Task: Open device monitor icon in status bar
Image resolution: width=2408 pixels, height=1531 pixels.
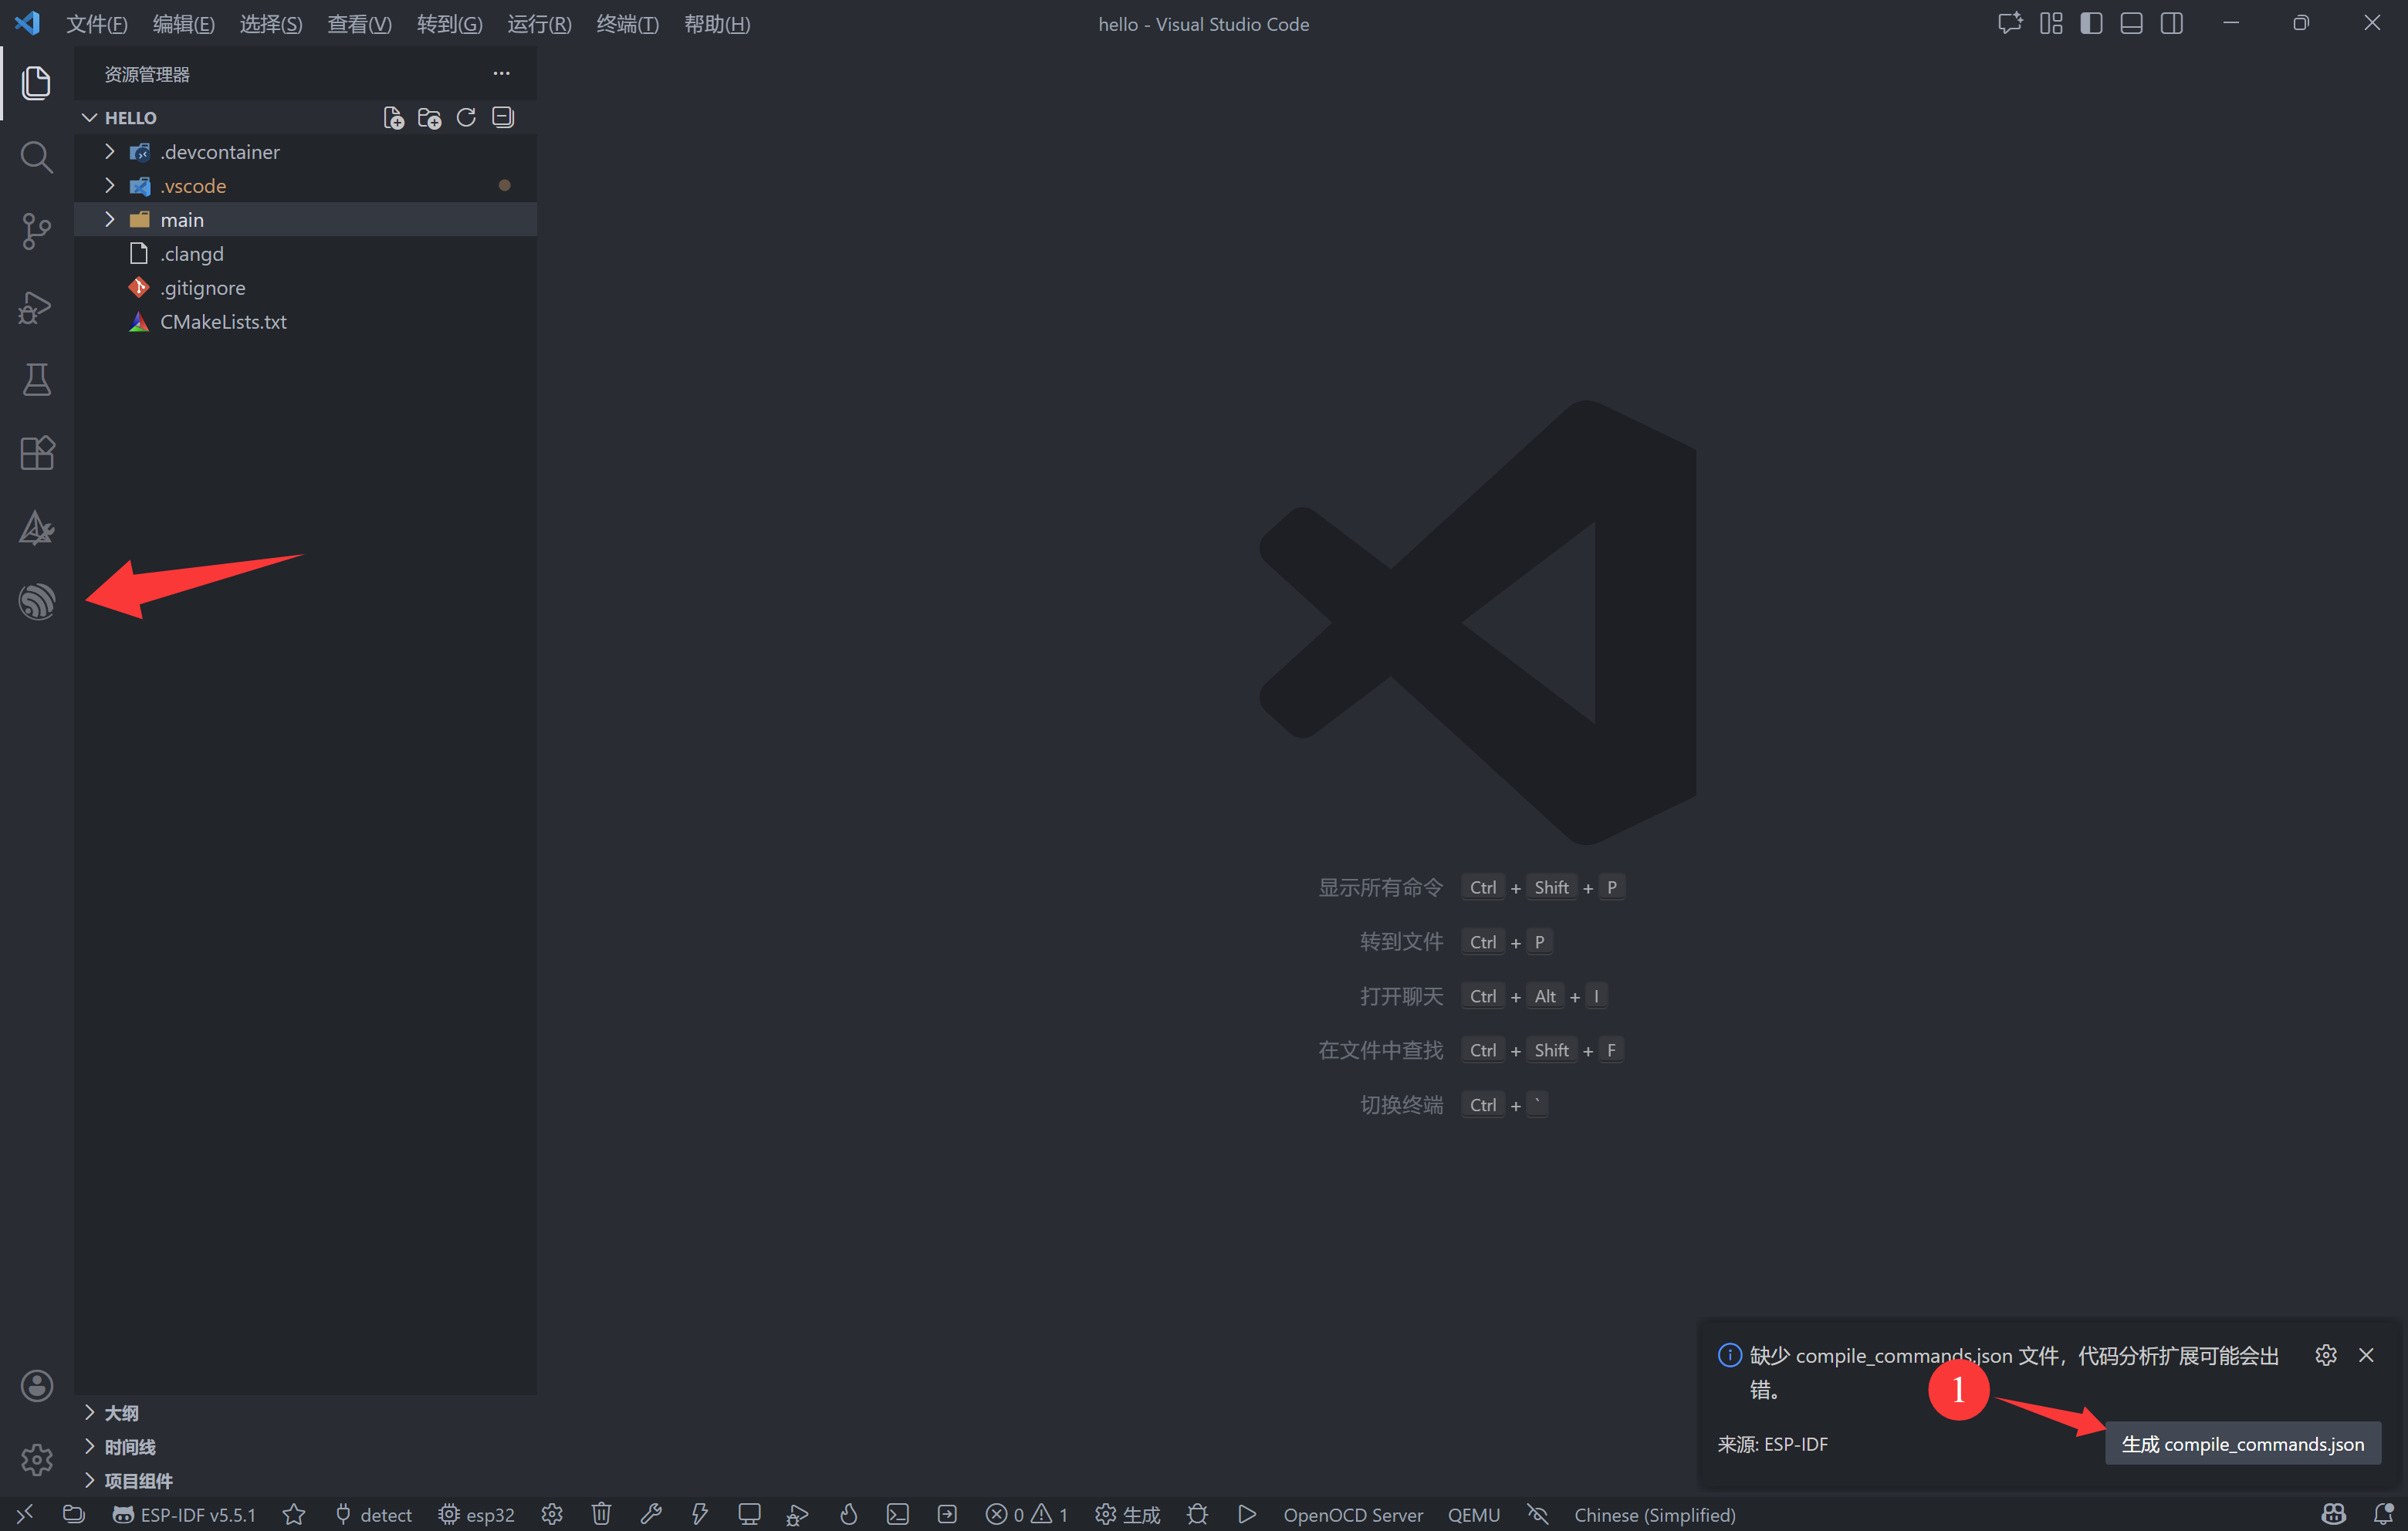Action: click(x=749, y=1514)
